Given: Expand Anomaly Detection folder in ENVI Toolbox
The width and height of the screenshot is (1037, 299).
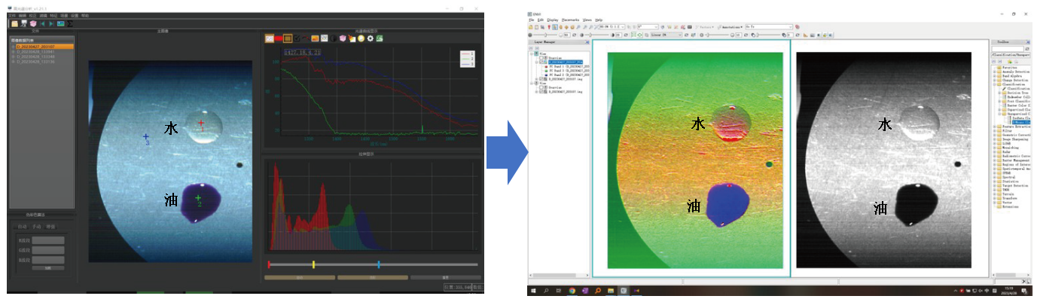Looking at the screenshot, I should coord(994,72).
